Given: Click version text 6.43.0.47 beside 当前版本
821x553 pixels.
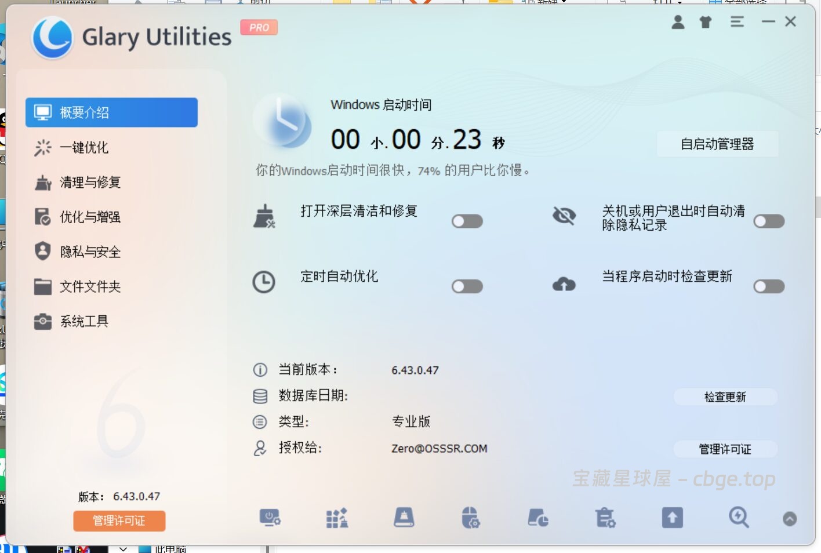Looking at the screenshot, I should pyautogui.click(x=415, y=370).
